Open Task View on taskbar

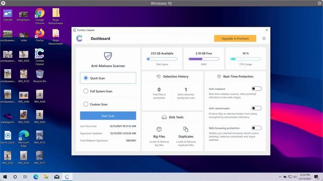point(25,177)
